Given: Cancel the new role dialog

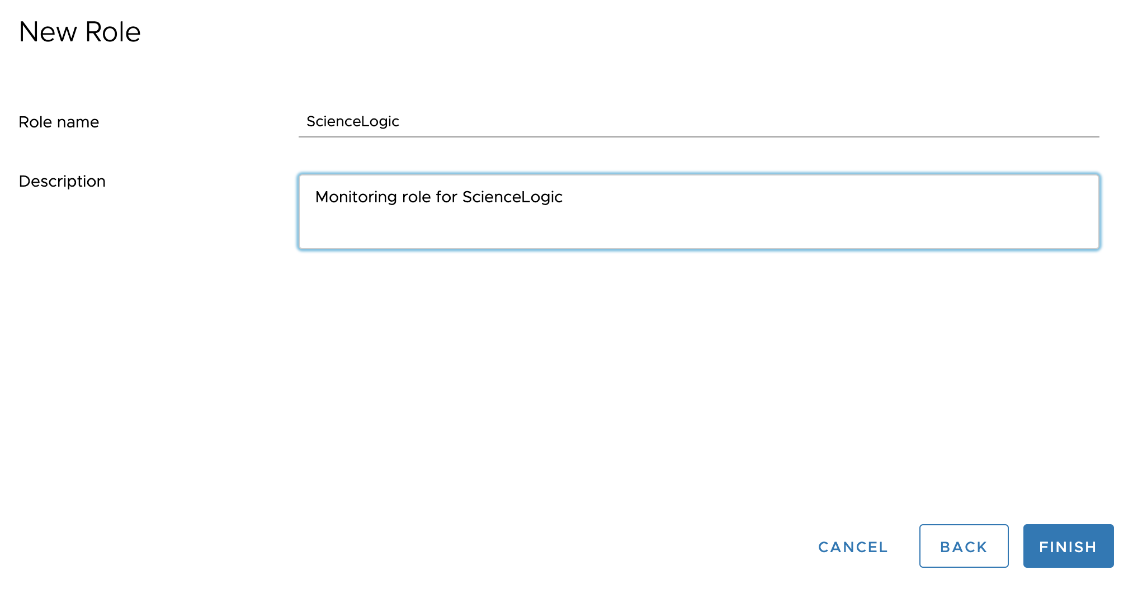Looking at the screenshot, I should click(852, 547).
